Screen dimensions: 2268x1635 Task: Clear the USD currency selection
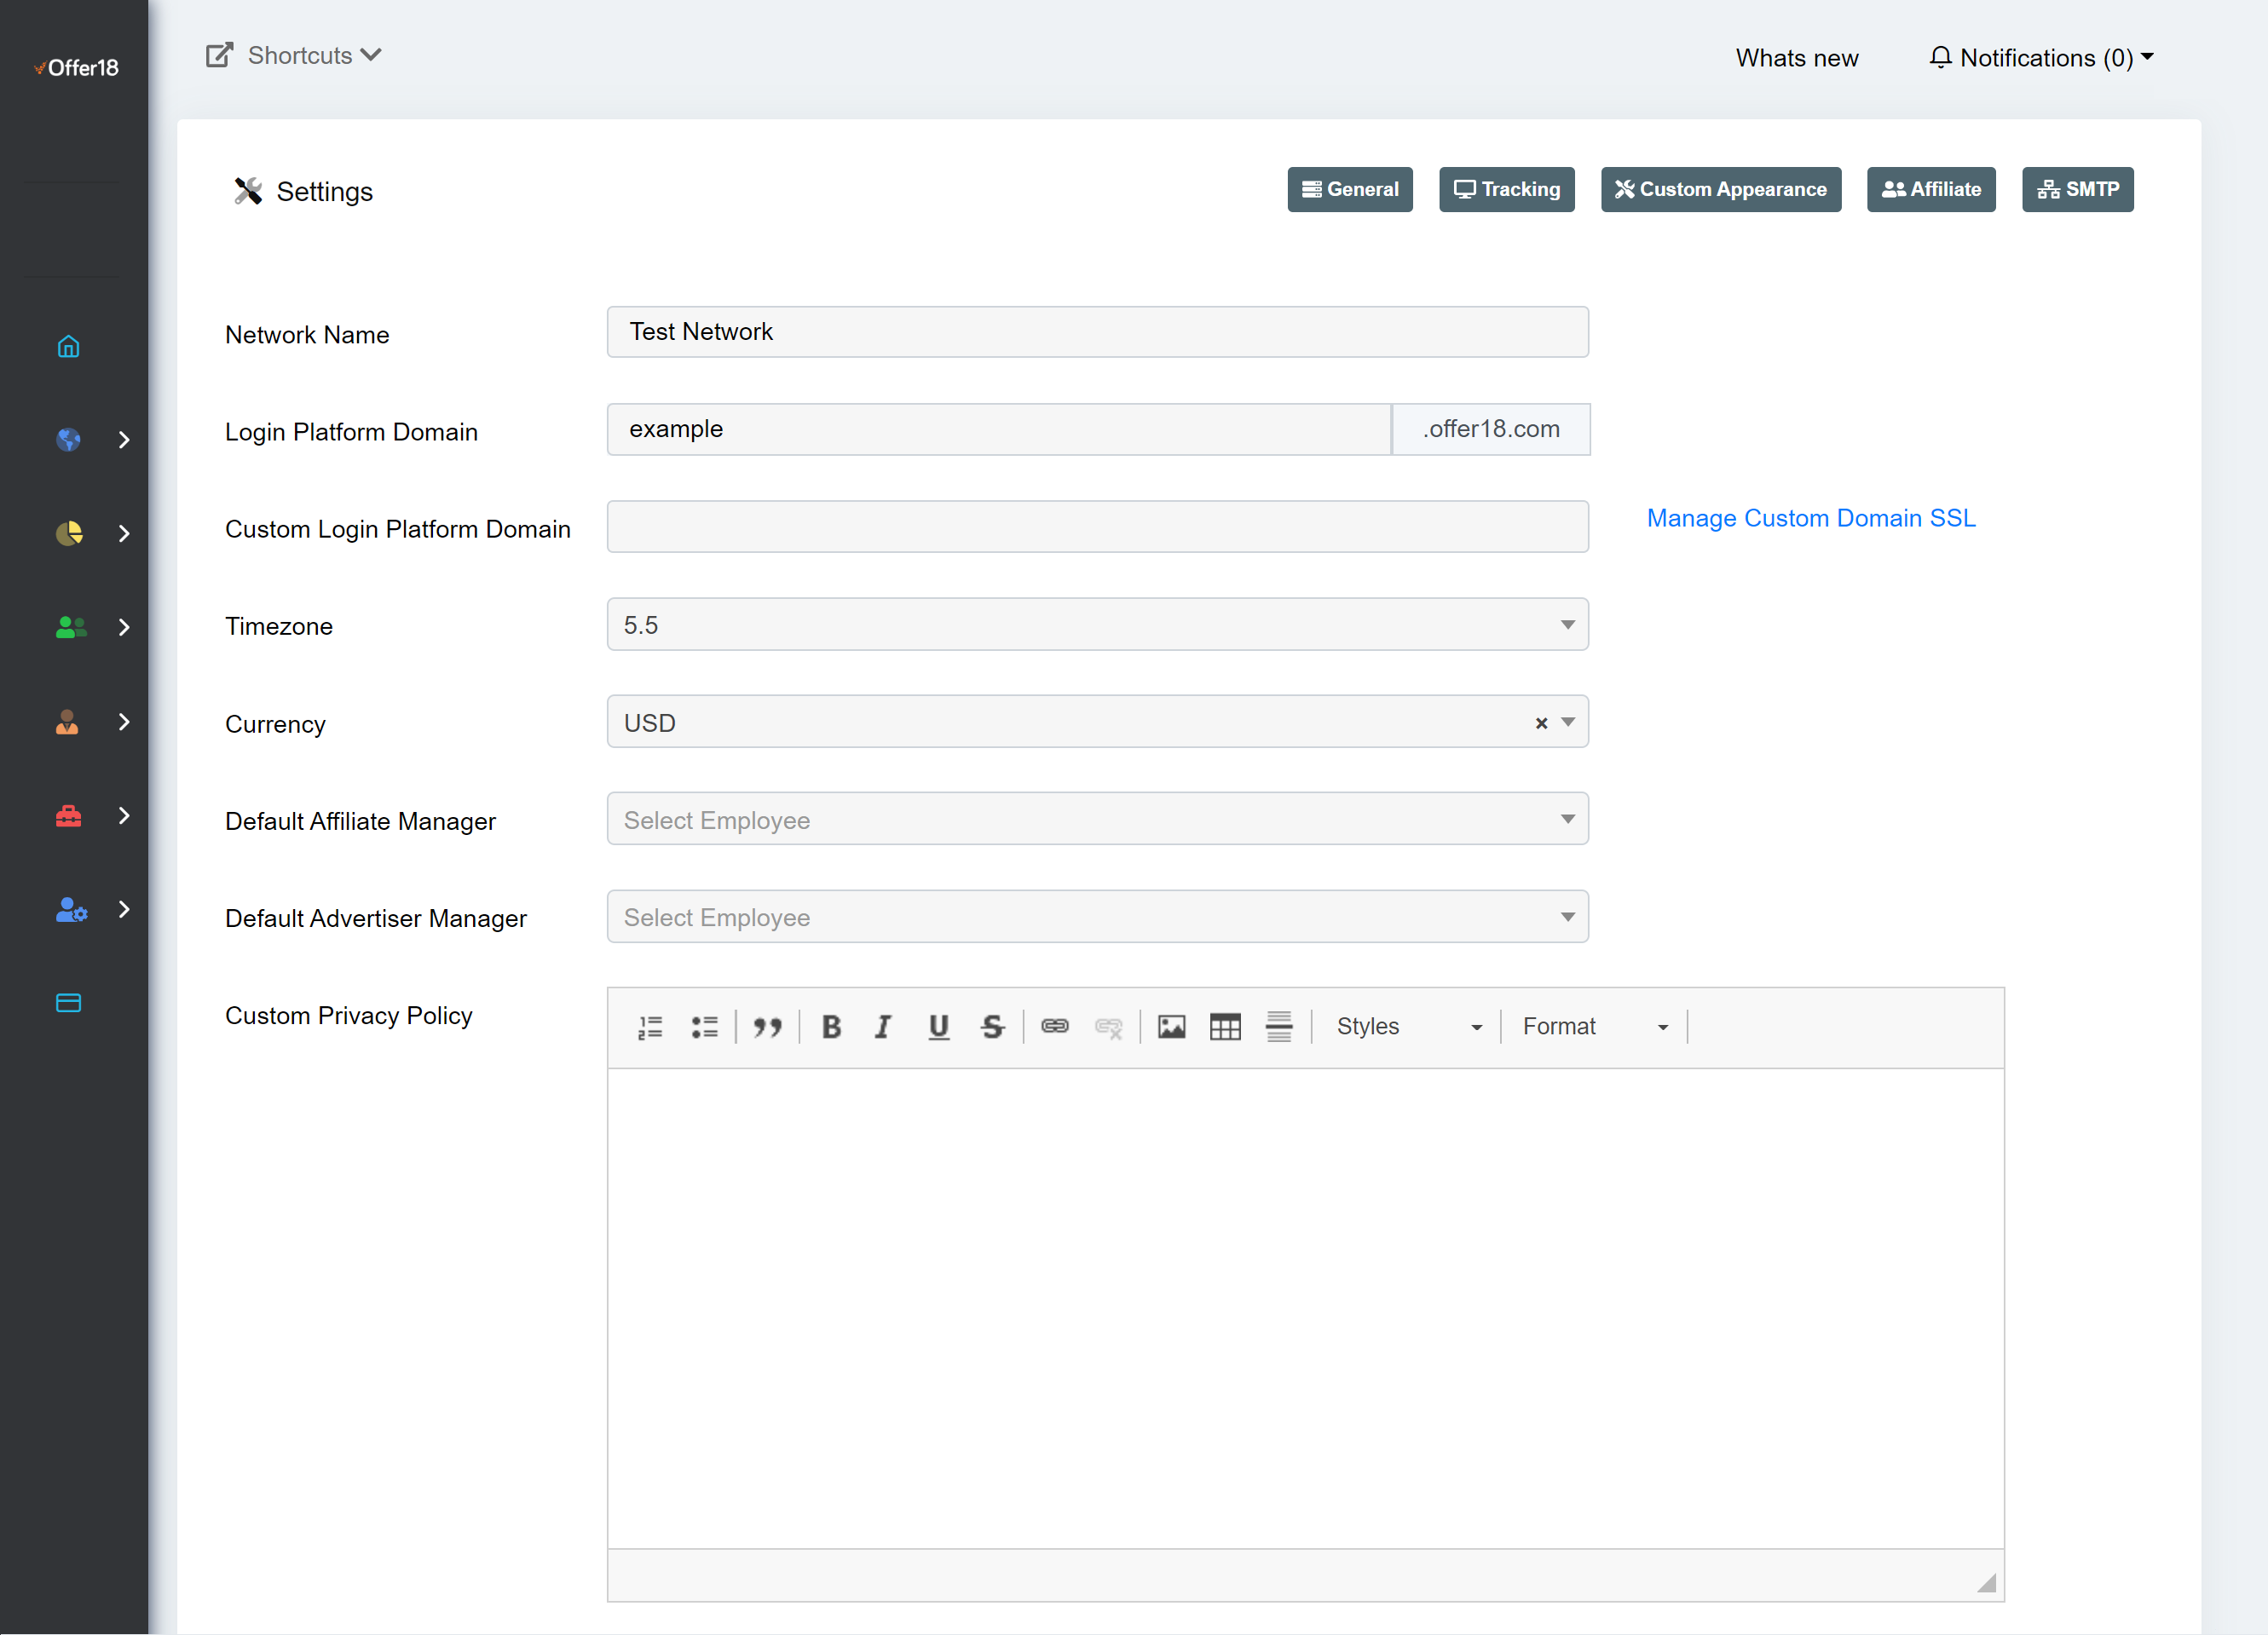point(1541,723)
